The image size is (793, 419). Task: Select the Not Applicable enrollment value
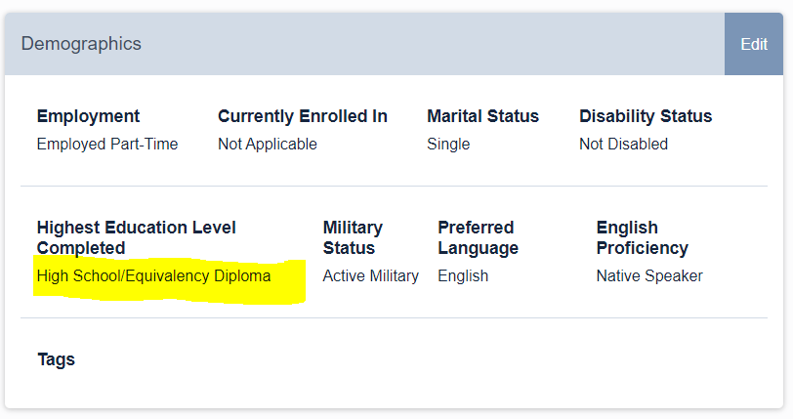[268, 145]
